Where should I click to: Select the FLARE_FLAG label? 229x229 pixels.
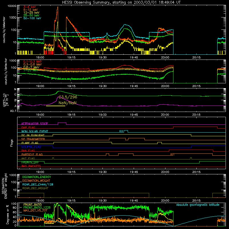(30, 143)
